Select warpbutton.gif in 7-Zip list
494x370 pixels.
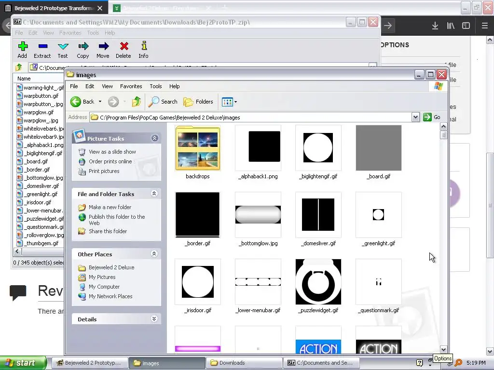click(x=41, y=96)
